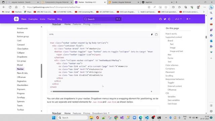Open Bootstrap GitHub icon link
The width and height of the screenshot is (215, 121).
160,19
